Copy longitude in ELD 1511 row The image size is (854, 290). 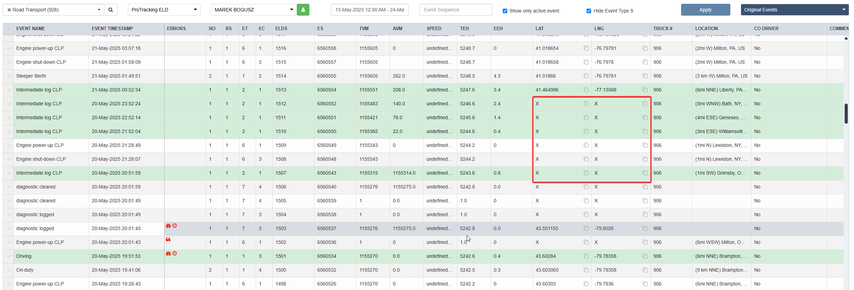click(645, 117)
